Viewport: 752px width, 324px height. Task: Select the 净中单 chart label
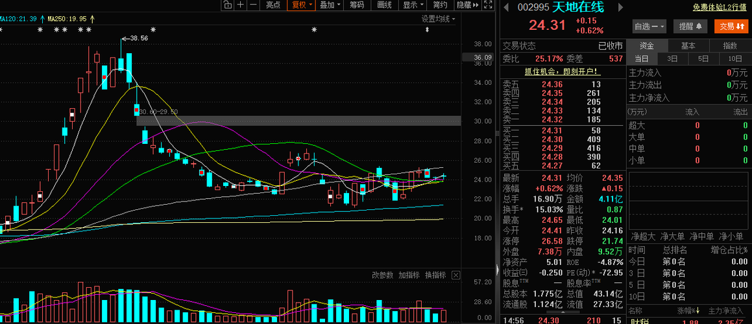click(x=702, y=237)
